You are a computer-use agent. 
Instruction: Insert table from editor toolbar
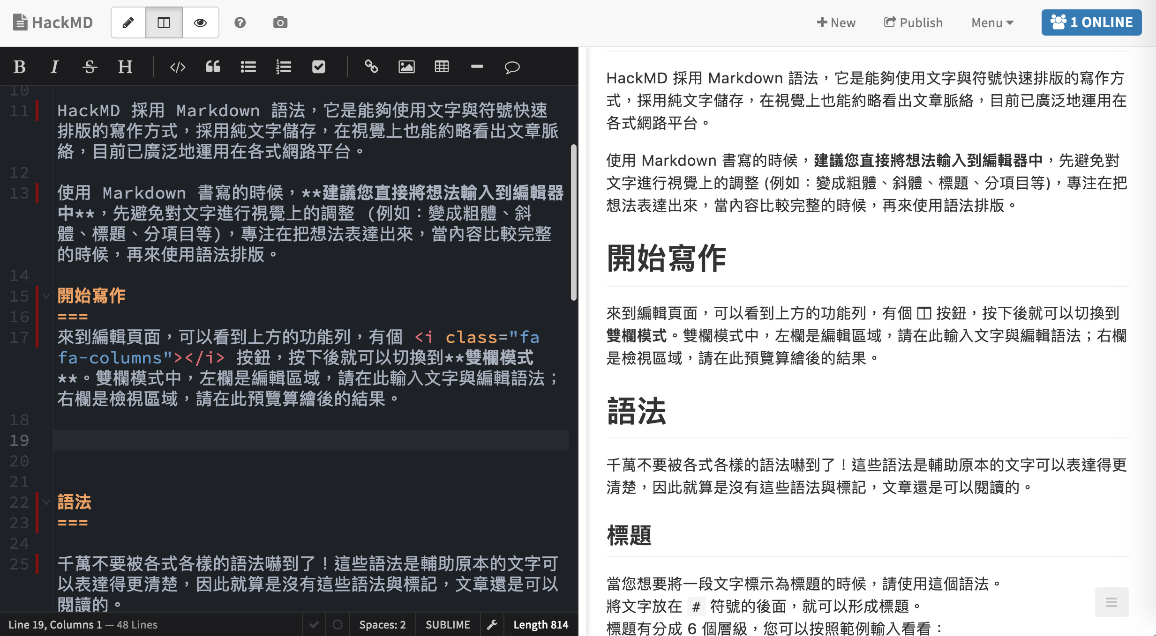(x=442, y=67)
